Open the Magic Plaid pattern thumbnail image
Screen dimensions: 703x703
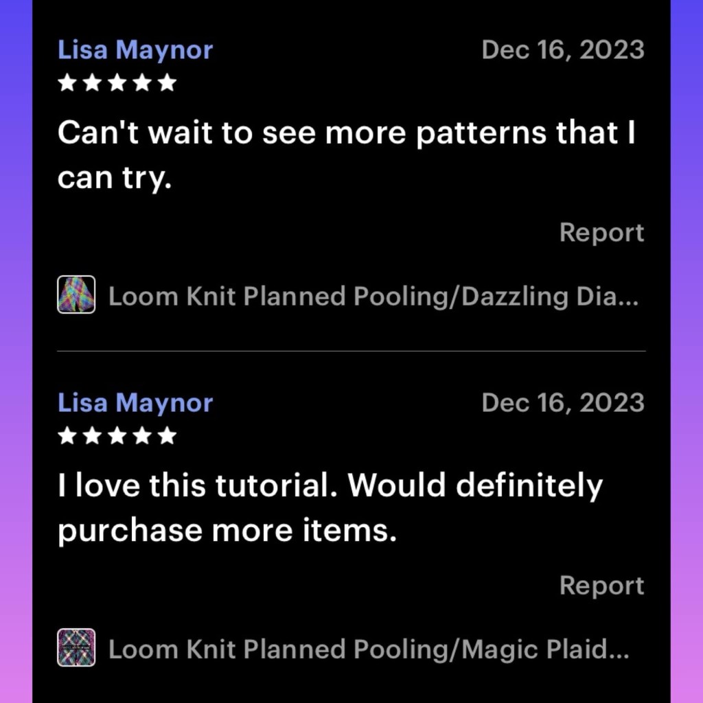(76, 647)
